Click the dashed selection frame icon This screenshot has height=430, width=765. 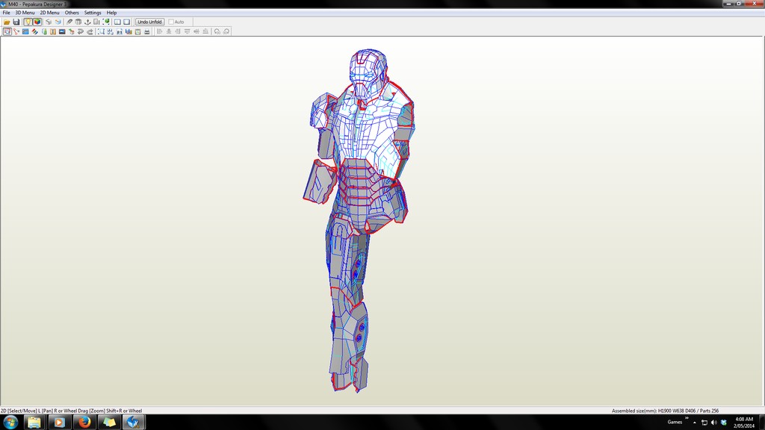[x=101, y=31]
